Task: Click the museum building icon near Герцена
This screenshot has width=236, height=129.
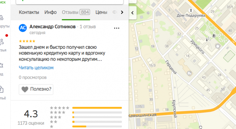Action: 189,73
